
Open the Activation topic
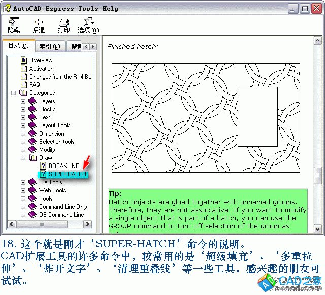click(41, 69)
